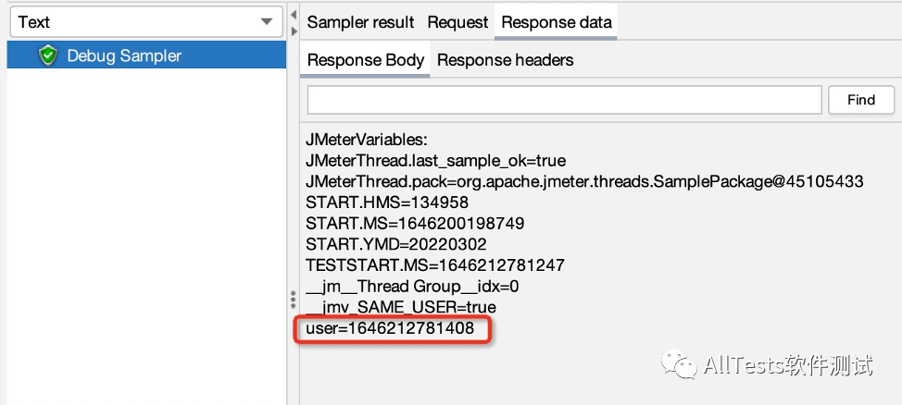The height and width of the screenshot is (405, 902).
Task: Select the Response data tab
Action: coord(557,22)
